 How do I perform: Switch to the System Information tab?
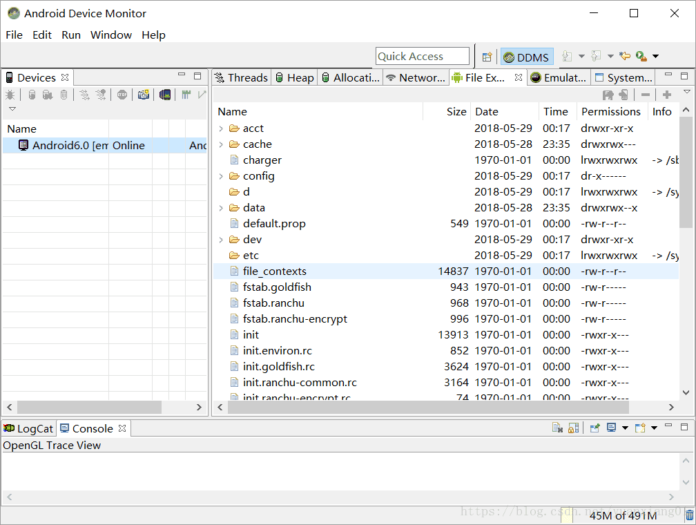(623, 78)
